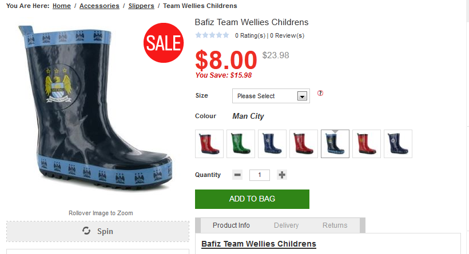Click the quantity input field
Image resolution: width=469 pixels, height=254 pixels.
[x=260, y=175]
